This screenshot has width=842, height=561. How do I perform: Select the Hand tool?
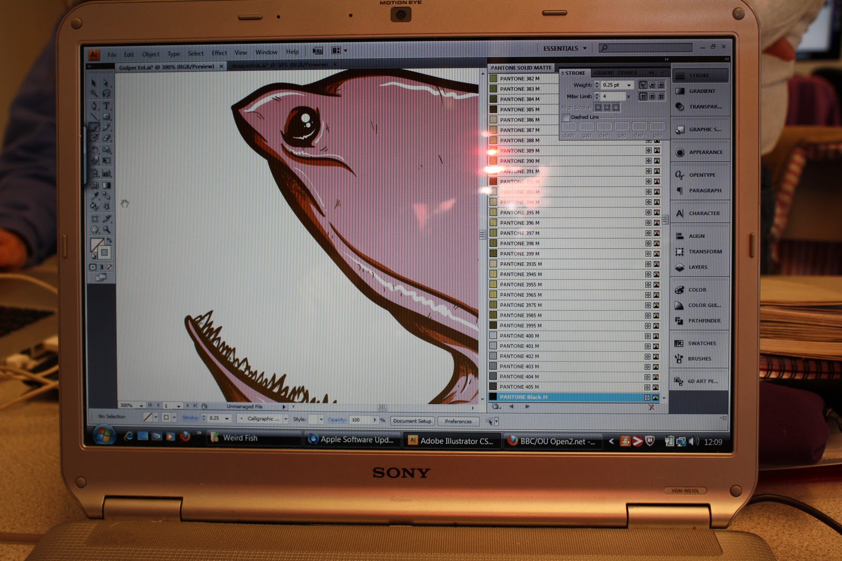coord(95,229)
